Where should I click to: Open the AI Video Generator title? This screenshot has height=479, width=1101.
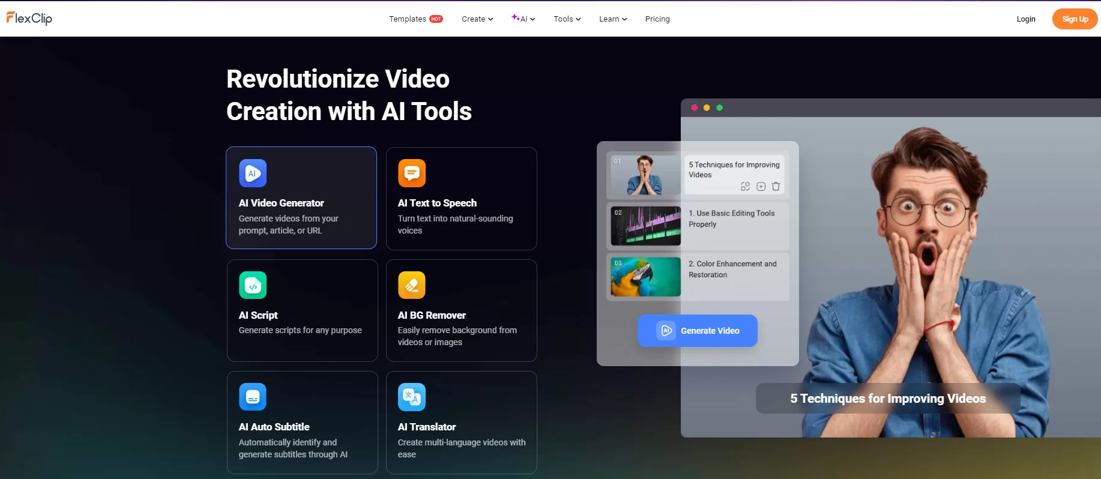click(x=281, y=203)
